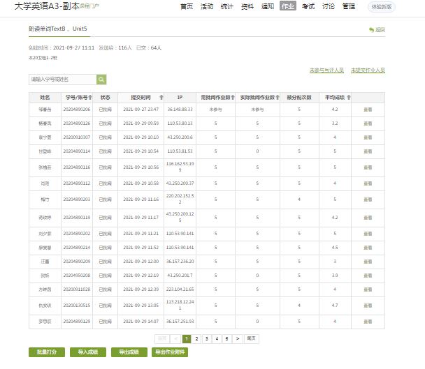Click the 课程门户 link beside title

89,6
